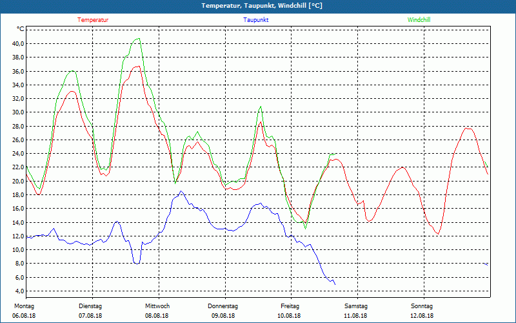The height and width of the screenshot is (323, 516).
Task: Click the 8,0 y-axis value
Action: tap(19, 264)
